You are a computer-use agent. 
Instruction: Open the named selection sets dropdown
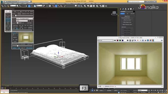click(x=72, y=6)
